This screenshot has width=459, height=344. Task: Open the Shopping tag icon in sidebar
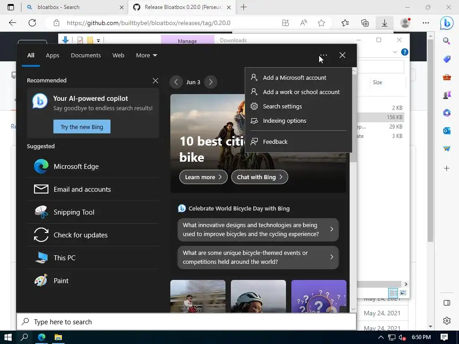click(x=446, y=59)
